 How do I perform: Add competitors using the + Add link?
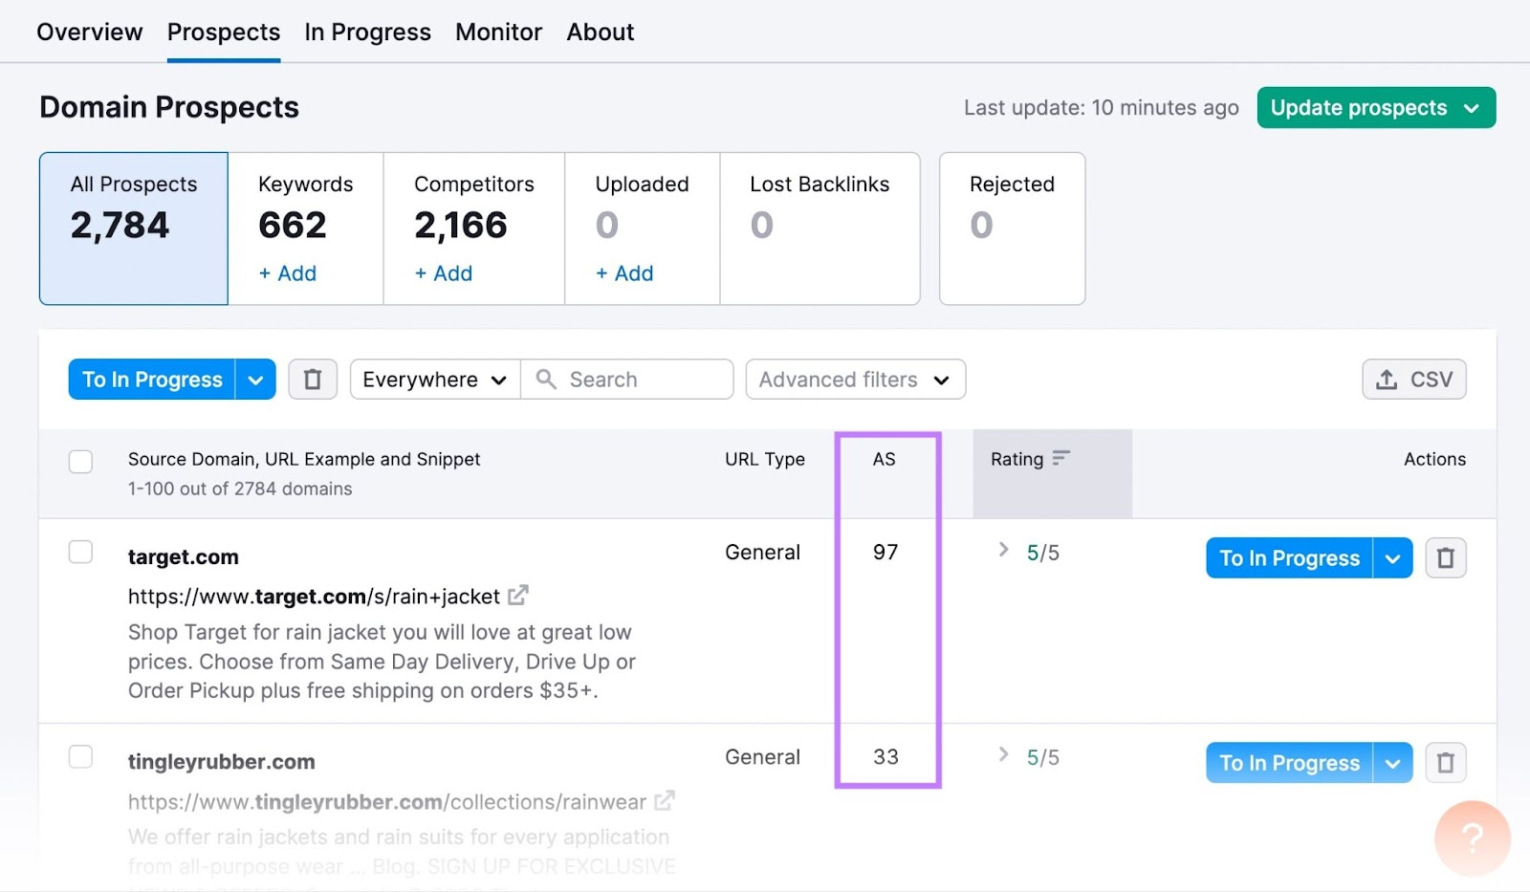tap(442, 273)
